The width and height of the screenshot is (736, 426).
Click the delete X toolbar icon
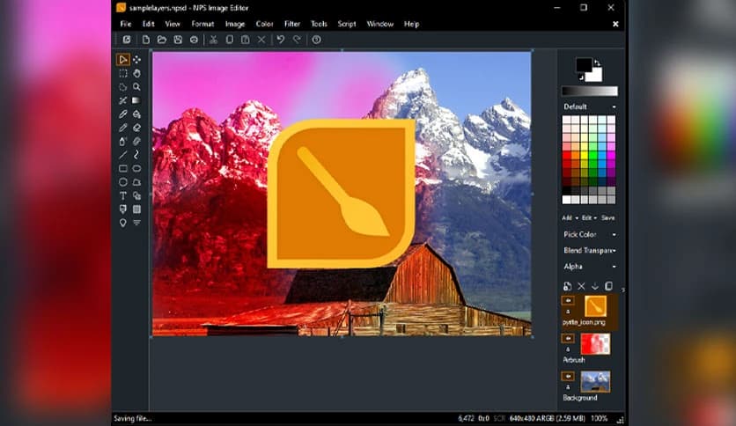261,40
